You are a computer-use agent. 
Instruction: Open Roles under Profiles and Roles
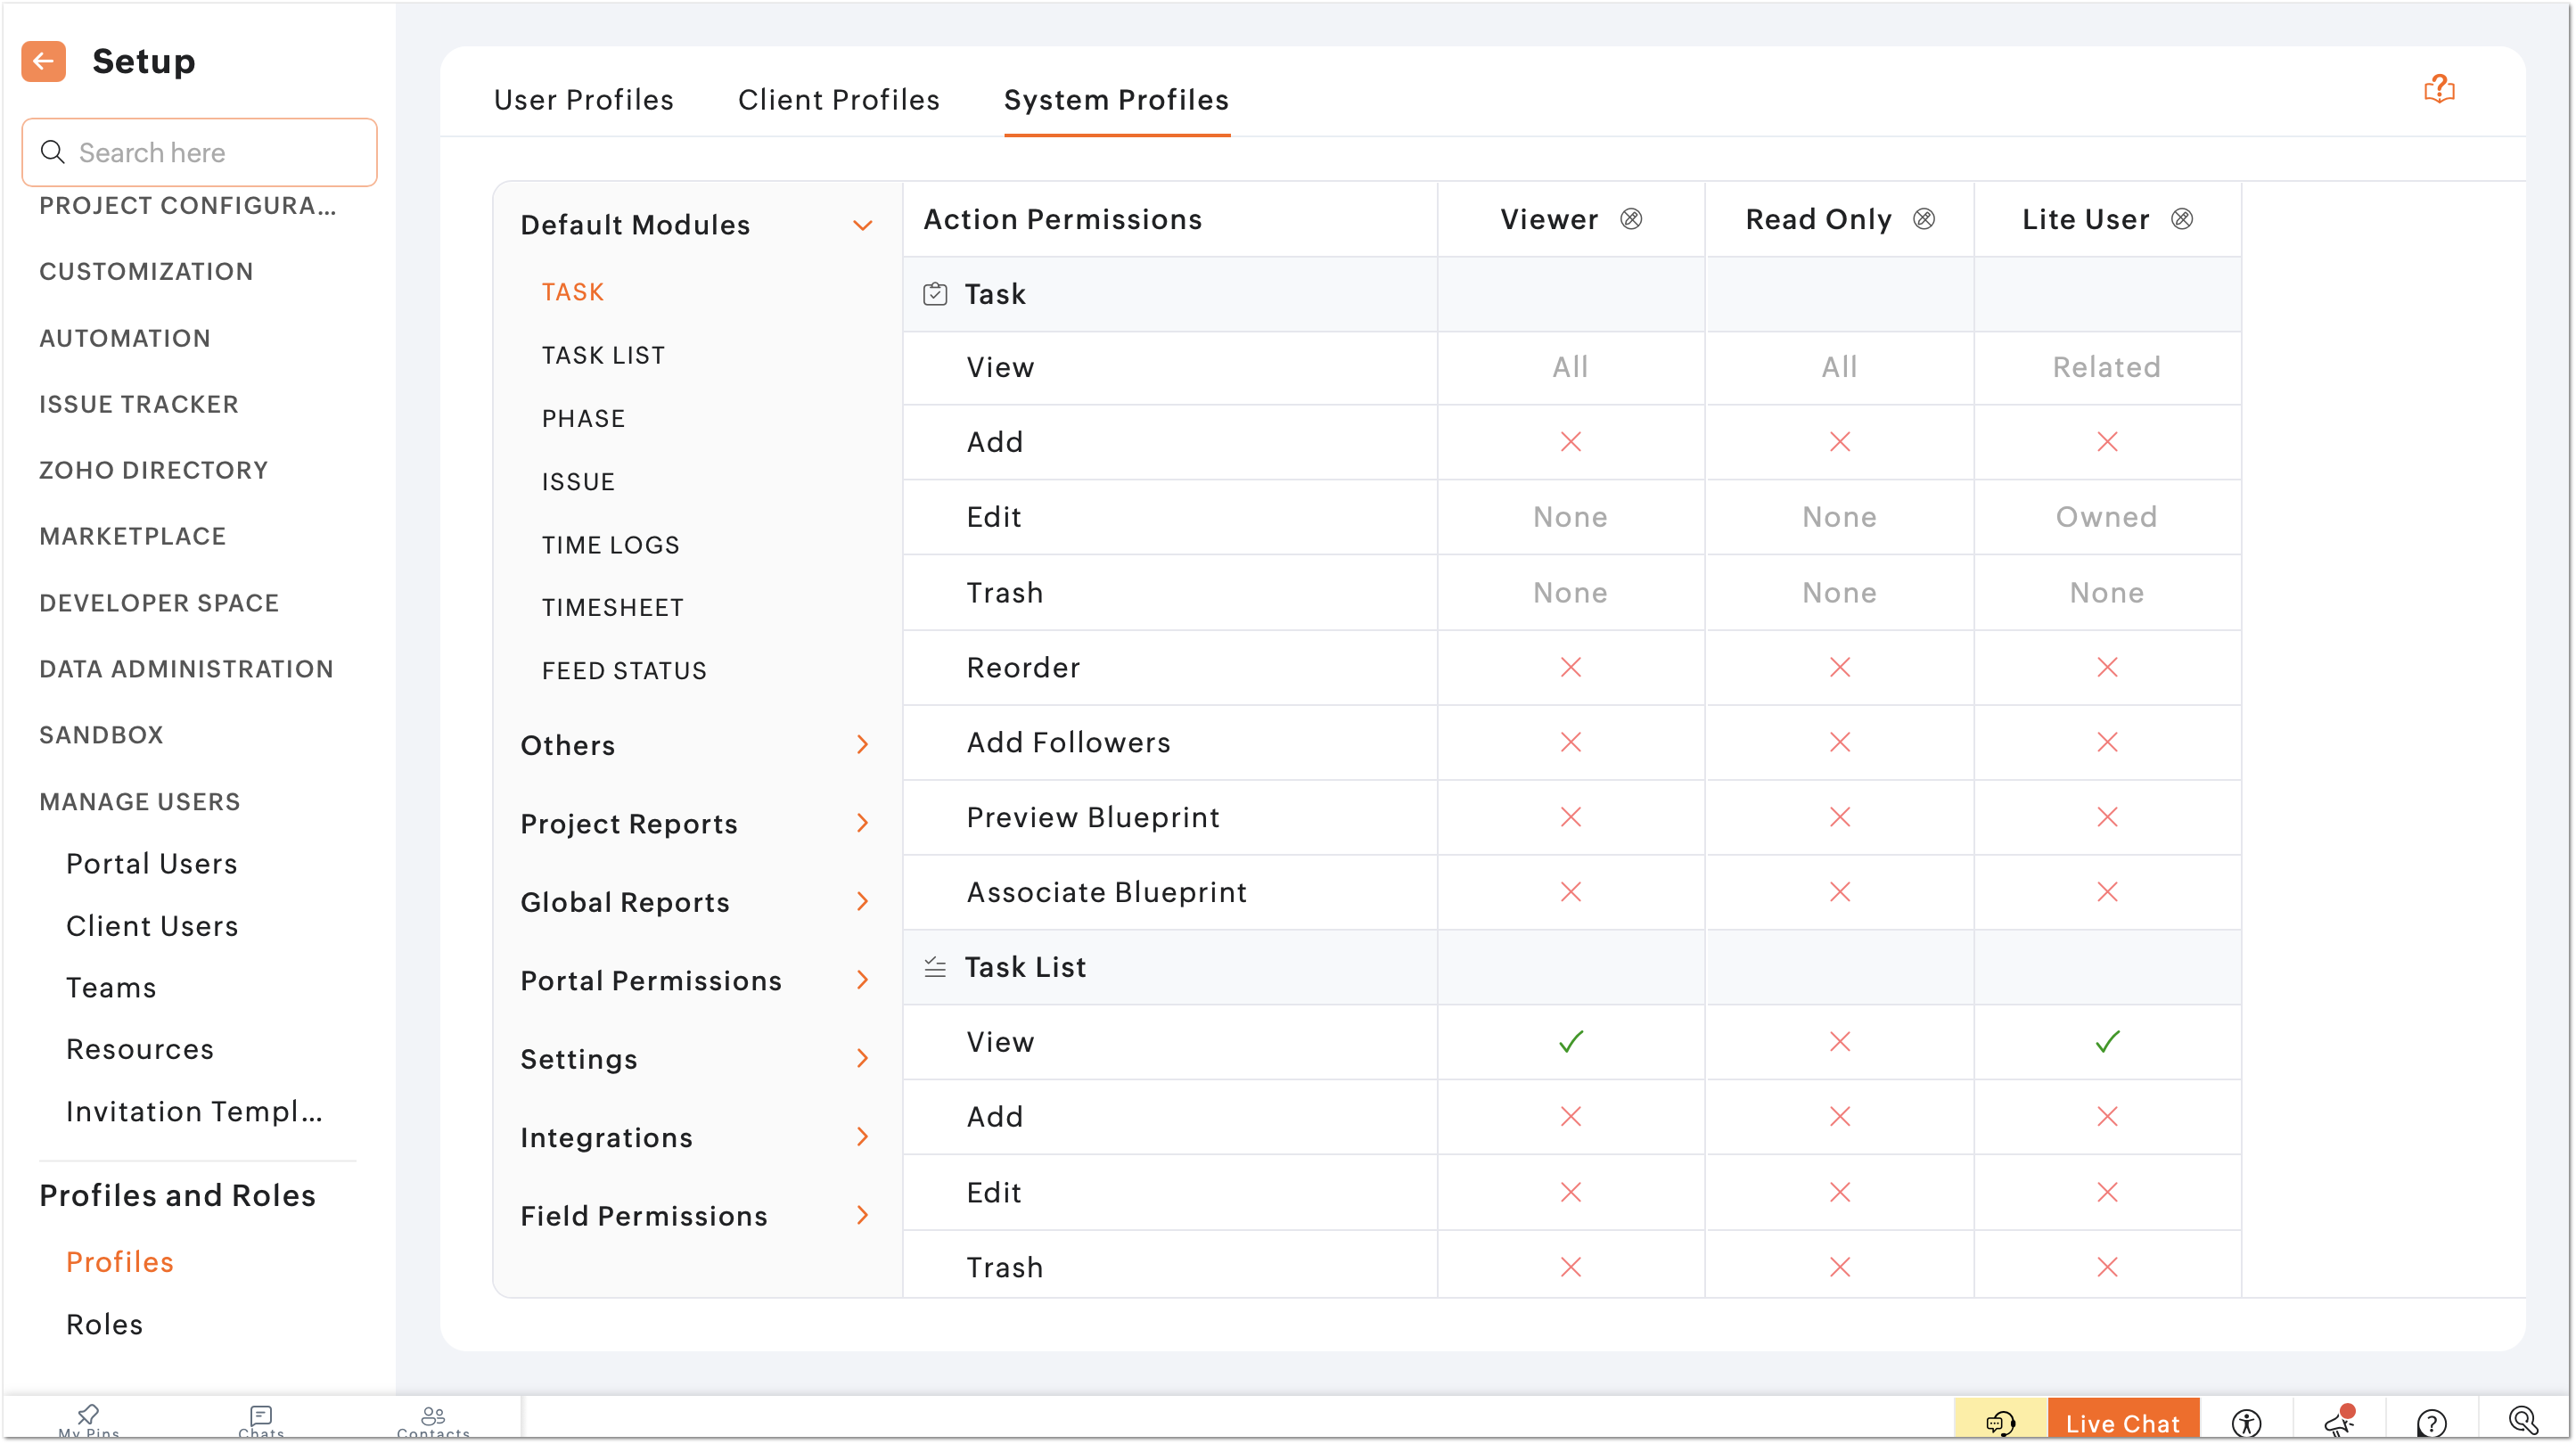point(104,1324)
